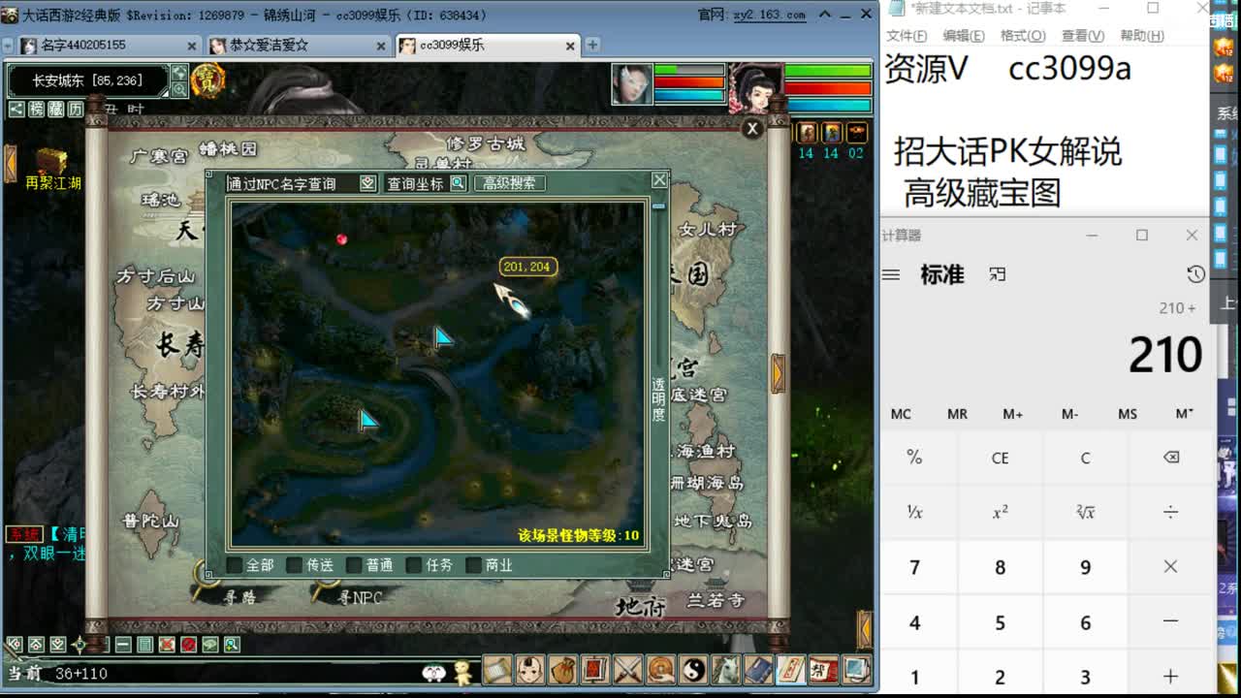Image resolution: width=1241 pixels, height=698 pixels.
Task: Click the calculator history icon
Action: coord(1195,274)
